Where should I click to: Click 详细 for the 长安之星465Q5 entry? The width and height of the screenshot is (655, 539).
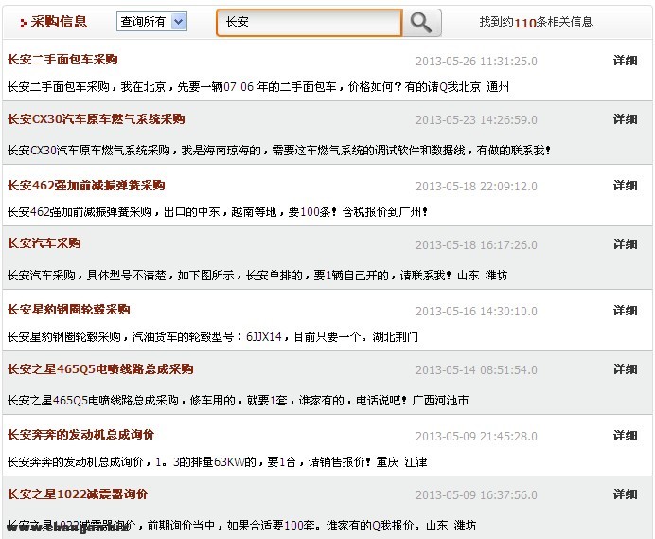coord(625,369)
